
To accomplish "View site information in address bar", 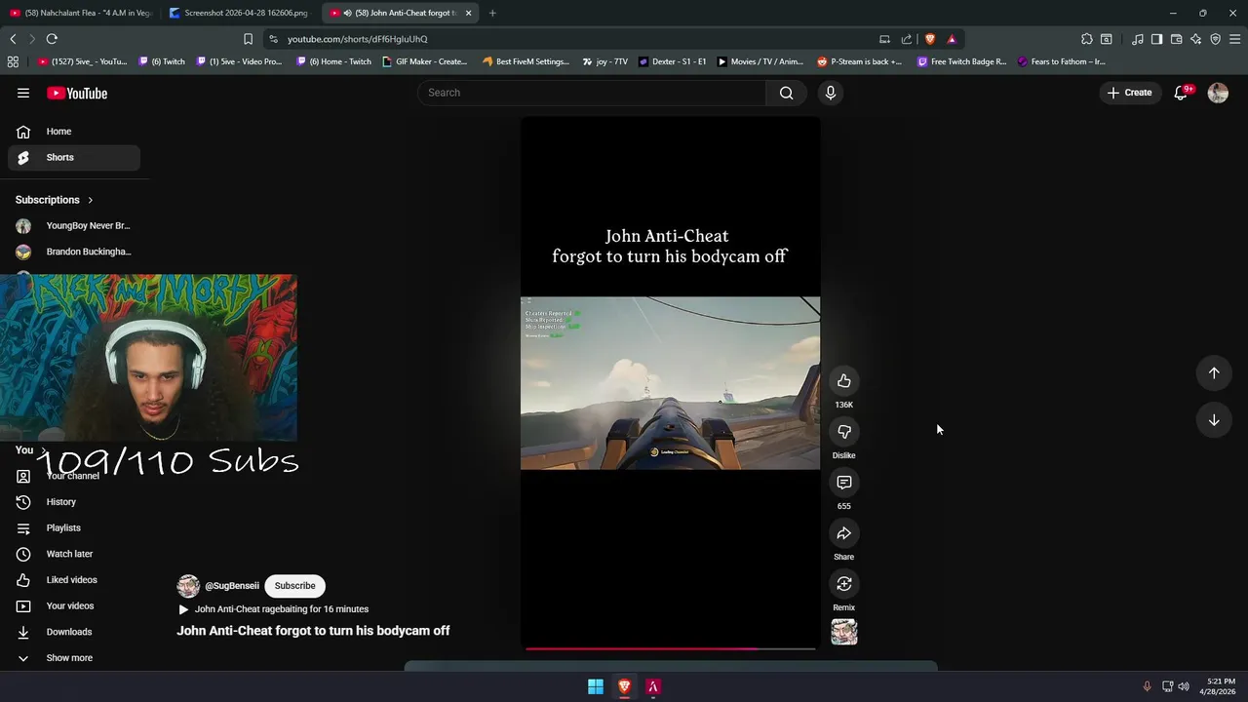I will tap(274, 39).
